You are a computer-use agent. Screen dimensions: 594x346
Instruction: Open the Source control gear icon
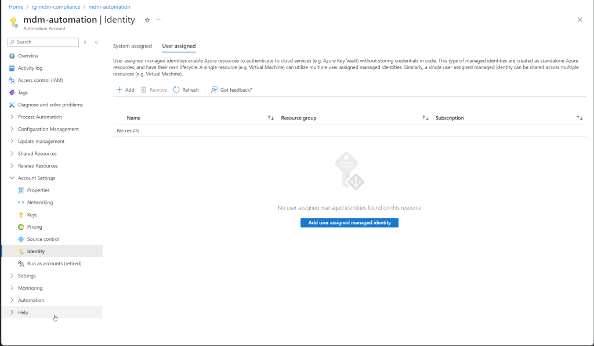[21, 239]
